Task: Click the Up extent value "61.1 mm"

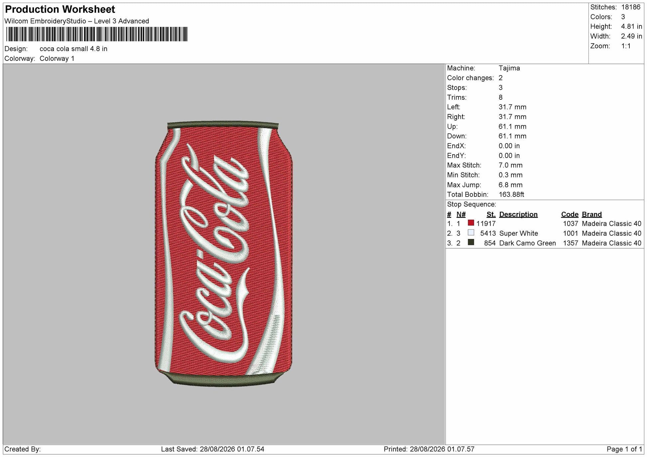Action: point(512,127)
